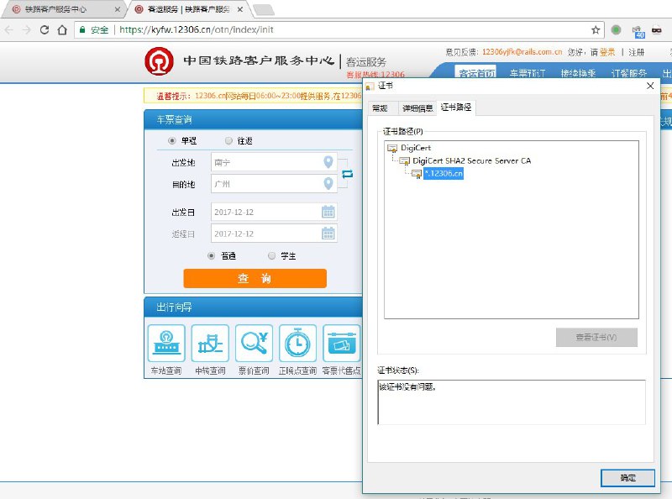
Task: Open 接续换乘 navigation item
Action: coord(578,73)
